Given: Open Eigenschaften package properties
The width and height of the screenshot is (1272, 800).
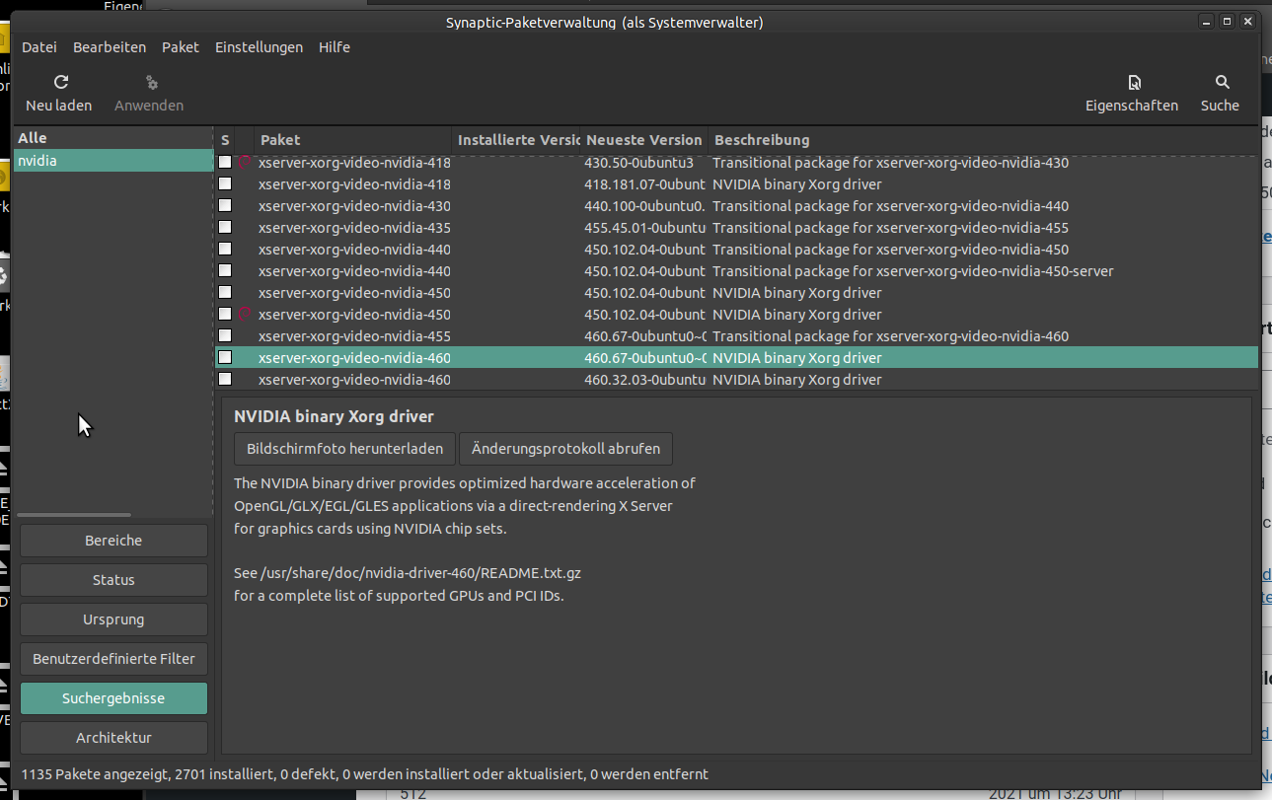Looking at the screenshot, I should point(1134,83).
